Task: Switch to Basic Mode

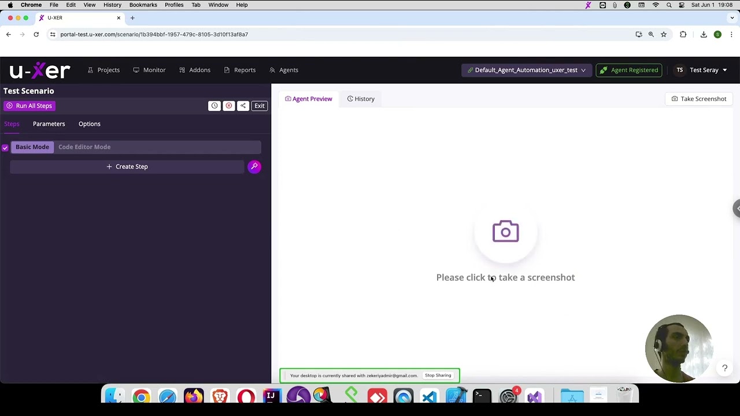Action: click(x=32, y=147)
